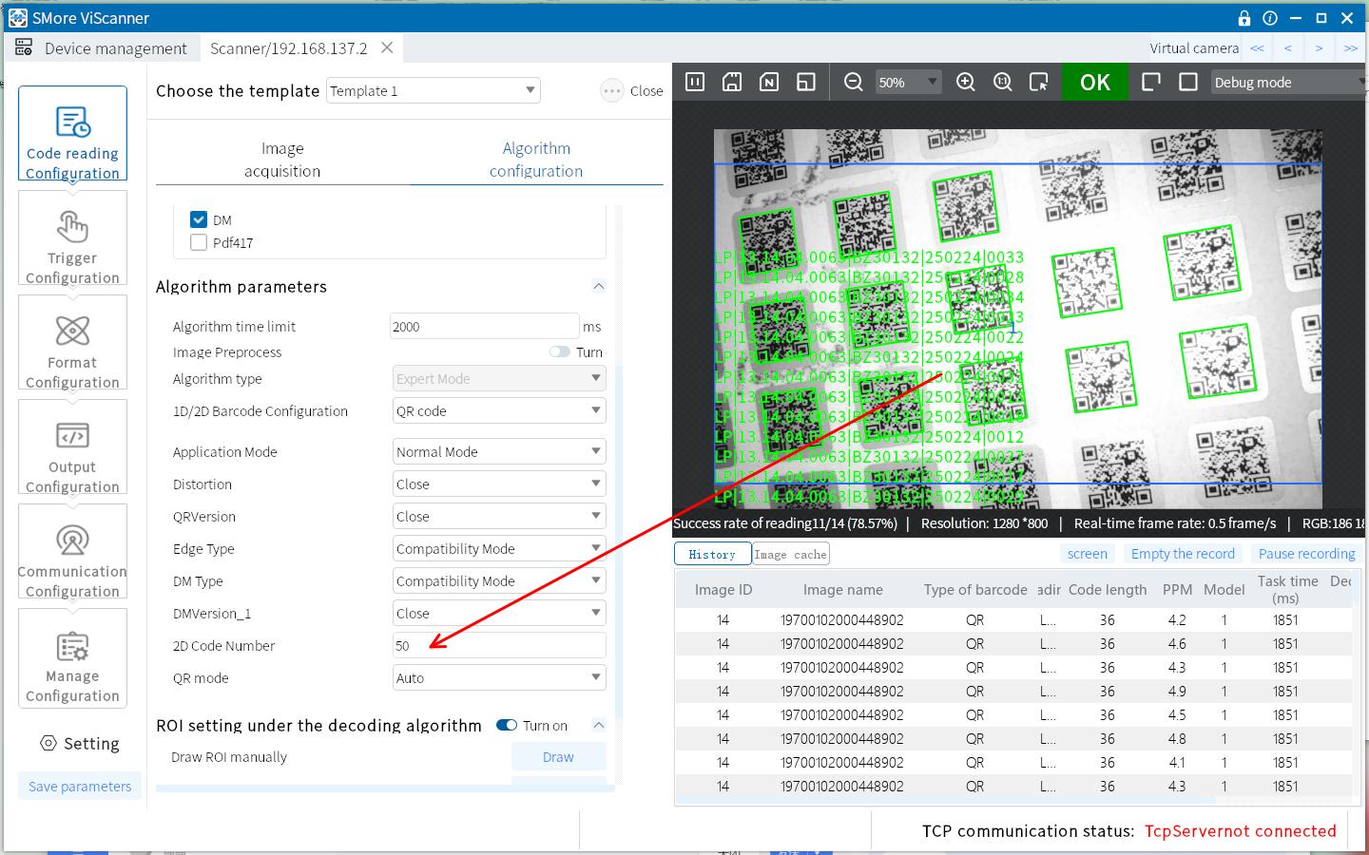
Task: Click the save image icon
Action: coord(732,83)
